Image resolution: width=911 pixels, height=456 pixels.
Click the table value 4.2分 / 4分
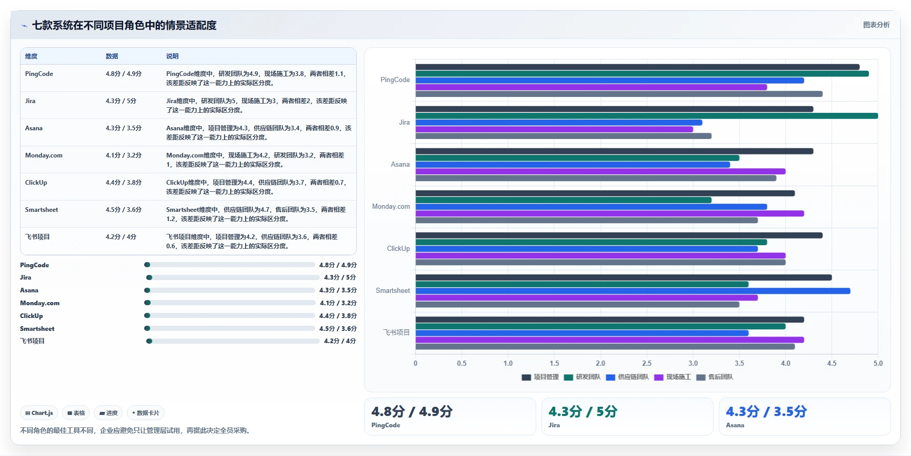pyautogui.click(x=121, y=237)
